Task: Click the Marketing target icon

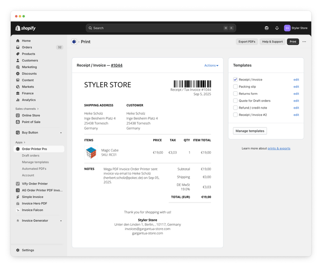Action: coord(18,67)
